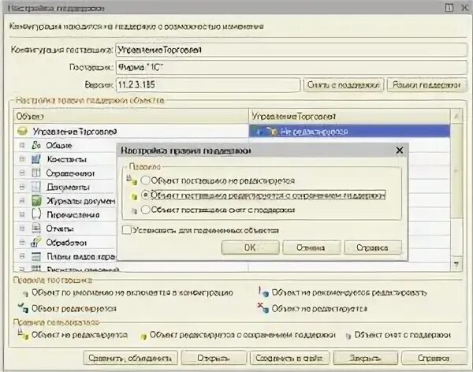The image size is (473, 372).
Task: Click the 'УправлениеТорговлей' column header
Action: [x=349, y=117]
